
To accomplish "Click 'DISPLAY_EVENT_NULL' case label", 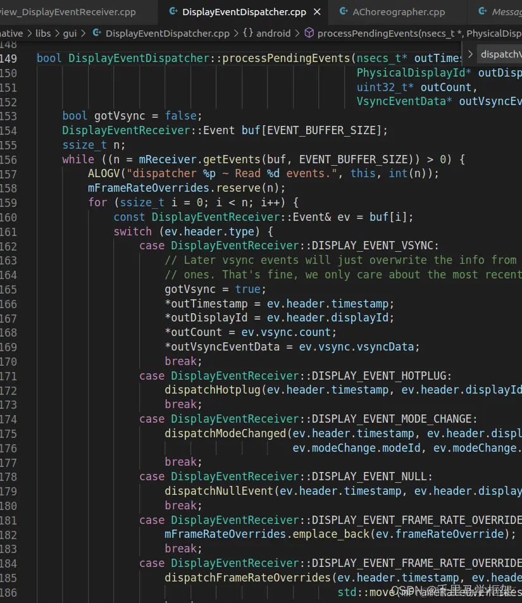I will point(369,477).
